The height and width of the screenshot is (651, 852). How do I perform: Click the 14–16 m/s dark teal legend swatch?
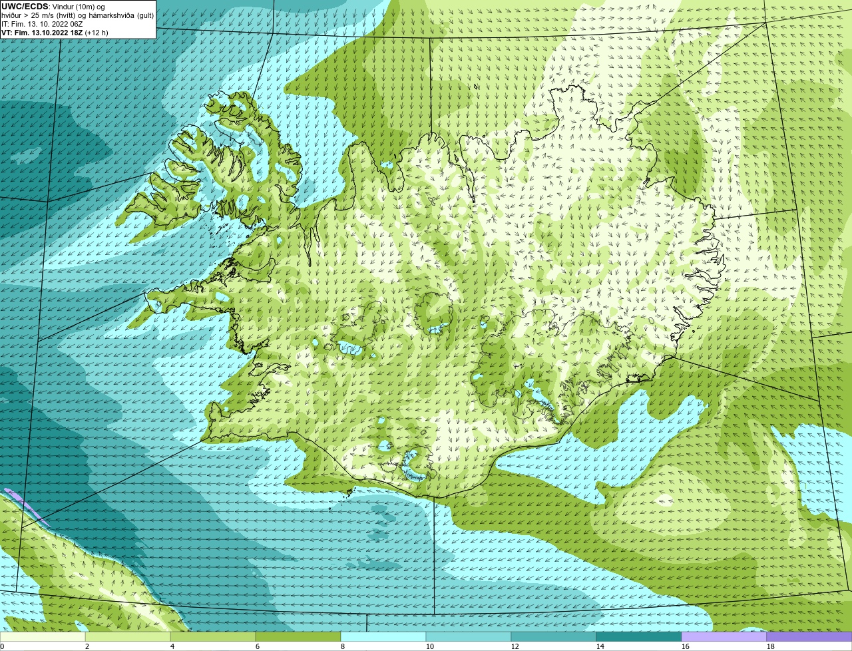pos(639,637)
